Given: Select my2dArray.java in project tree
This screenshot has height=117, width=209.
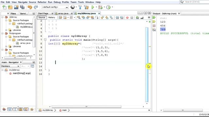Looking at the screenshot, I should tap(26, 27).
